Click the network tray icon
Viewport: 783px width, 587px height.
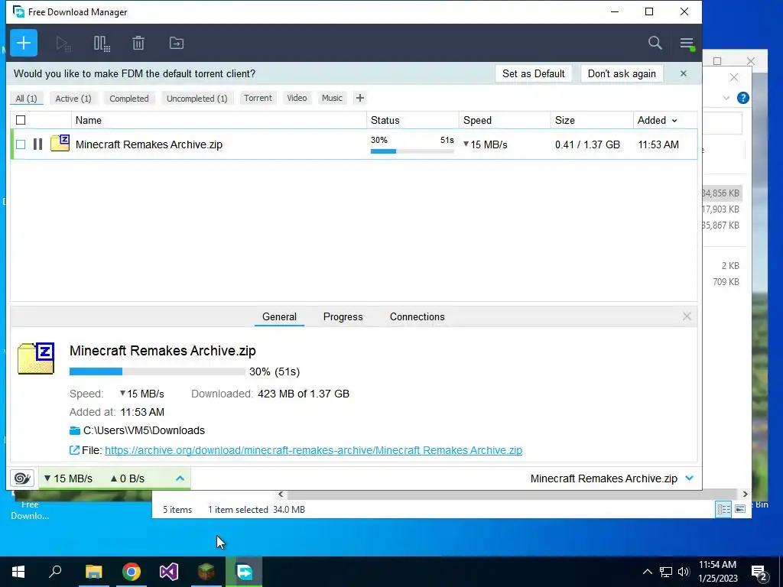666,572
